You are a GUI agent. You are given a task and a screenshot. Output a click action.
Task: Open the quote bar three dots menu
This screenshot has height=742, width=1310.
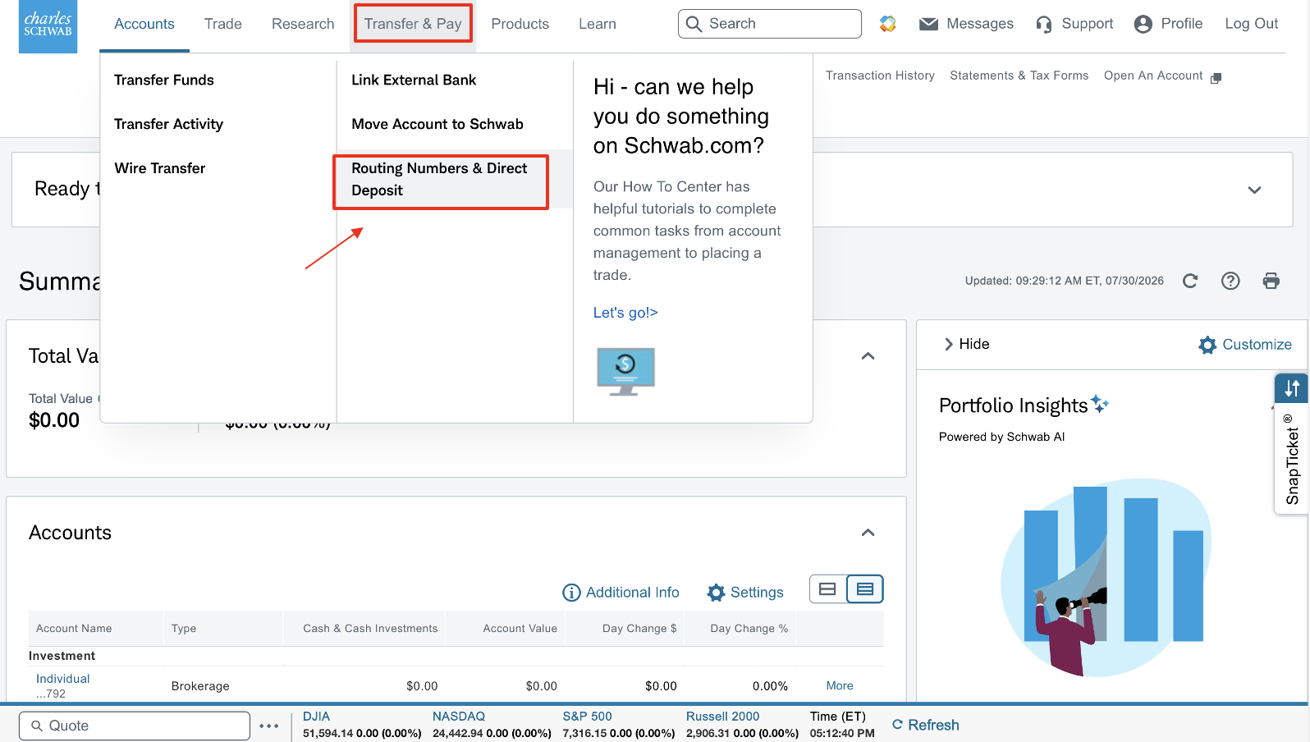tap(269, 726)
